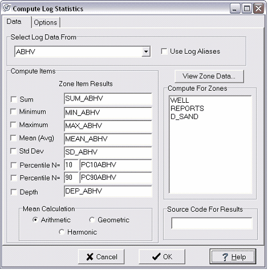Enable the Sum checkbox

coord(14,99)
